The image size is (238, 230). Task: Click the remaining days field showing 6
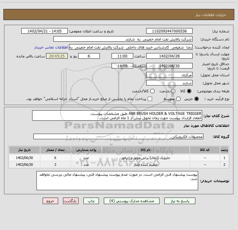coord(89,56)
